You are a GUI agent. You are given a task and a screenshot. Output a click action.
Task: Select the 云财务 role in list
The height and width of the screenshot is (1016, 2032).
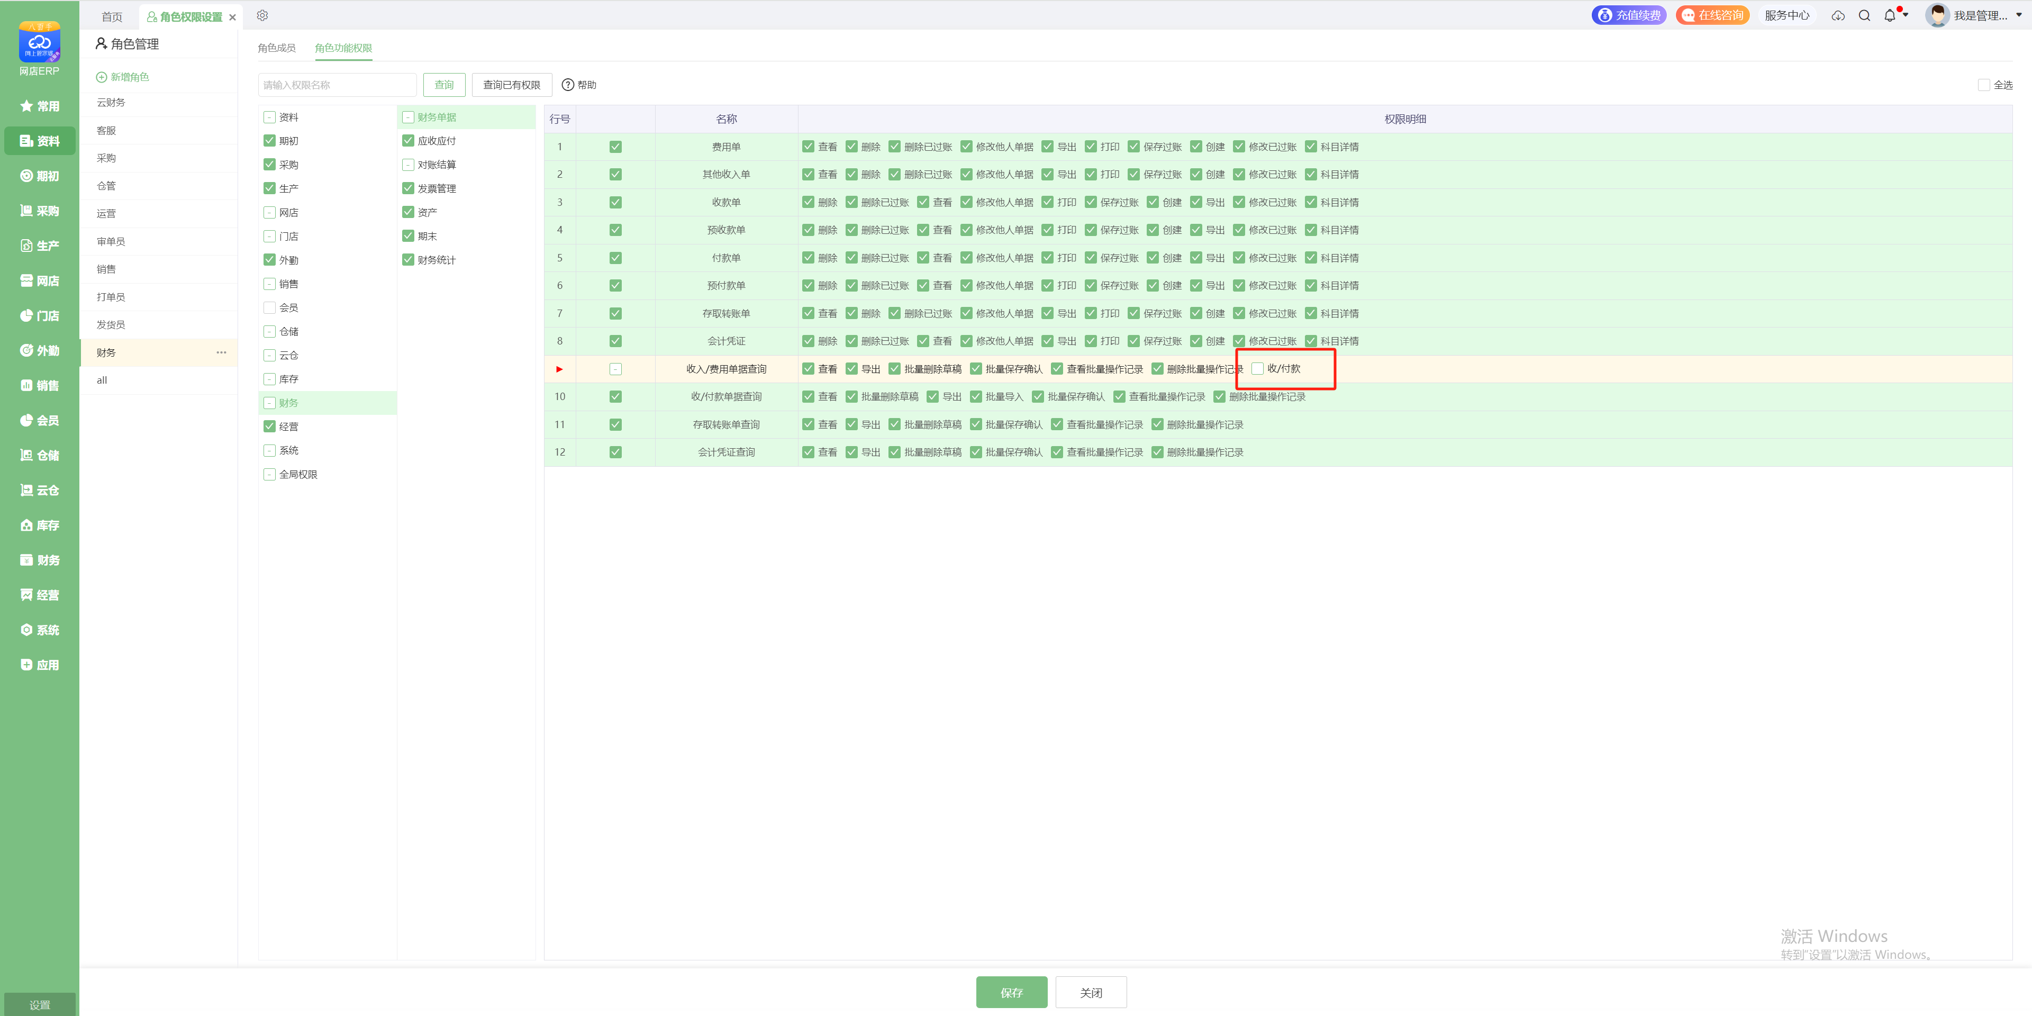159,103
